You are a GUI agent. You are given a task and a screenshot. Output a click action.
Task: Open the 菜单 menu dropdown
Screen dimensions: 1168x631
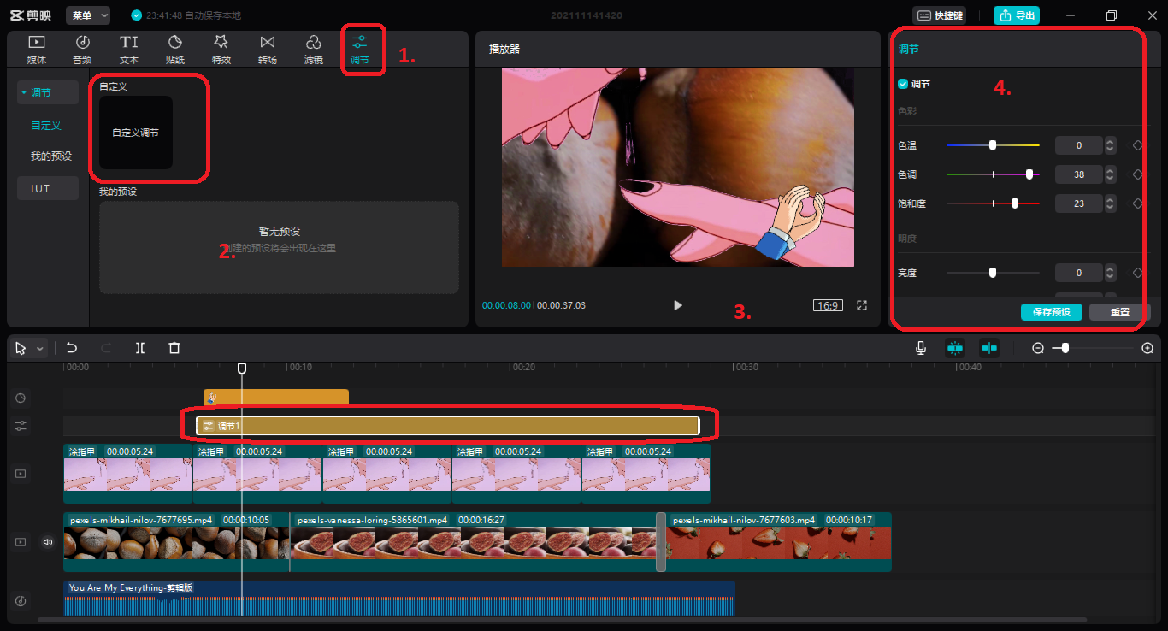click(88, 15)
